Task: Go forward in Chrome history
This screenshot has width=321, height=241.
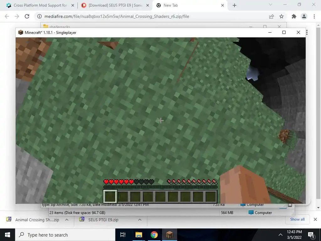Action: tap(17, 16)
